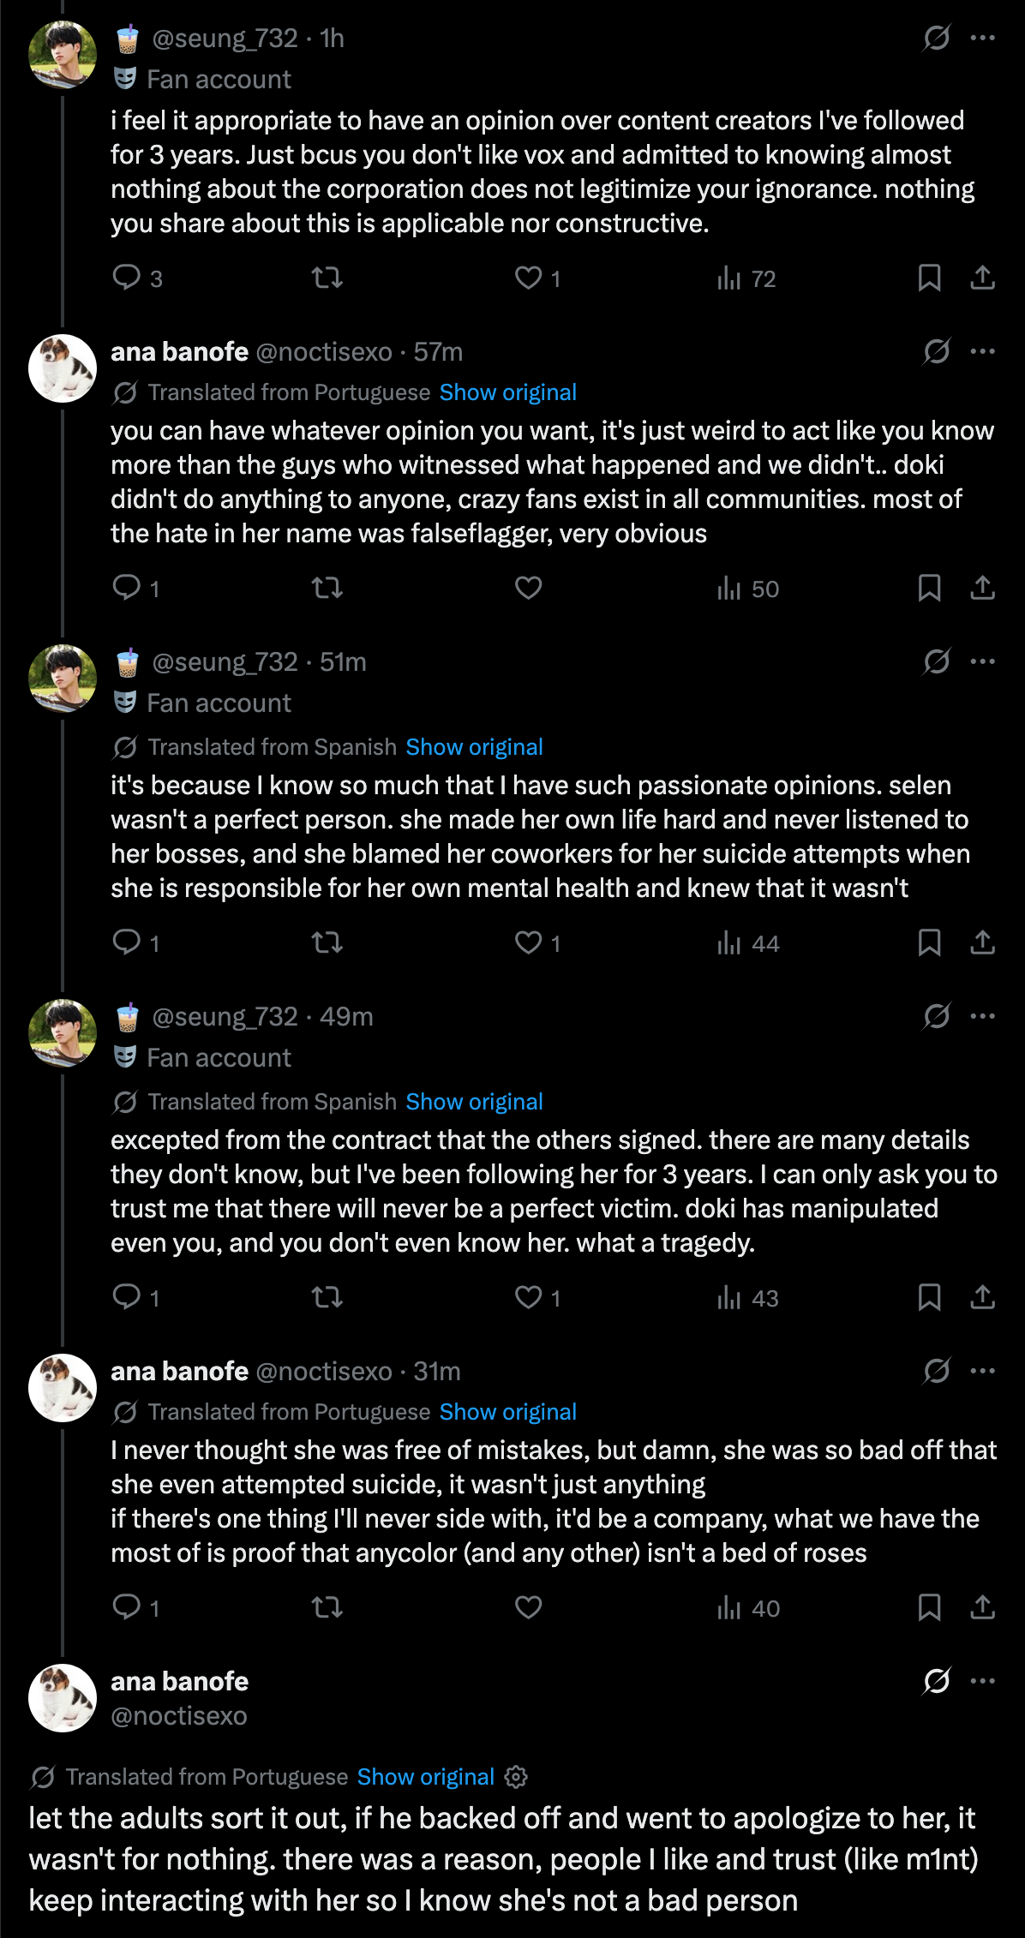Image resolution: width=1025 pixels, height=1938 pixels.
Task: Open more options on ana banofe's 31m post
Action: (982, 1371)
